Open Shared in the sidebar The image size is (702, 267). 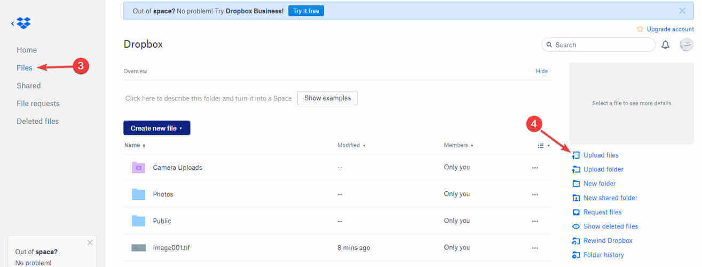[x=29, y=85]
